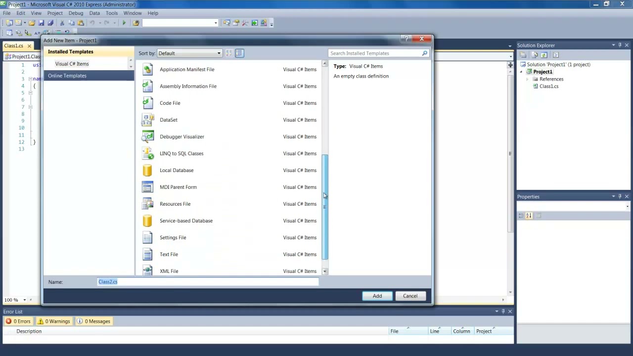Click Show All Files in Solution Explorer

point(535,55)
